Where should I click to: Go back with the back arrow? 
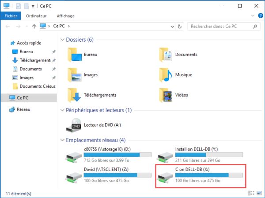[8, 26]
